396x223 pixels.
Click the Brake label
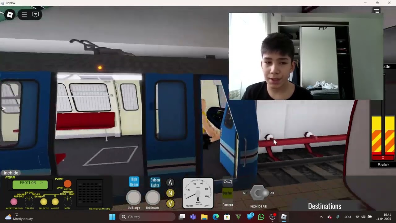coord(383,165)
